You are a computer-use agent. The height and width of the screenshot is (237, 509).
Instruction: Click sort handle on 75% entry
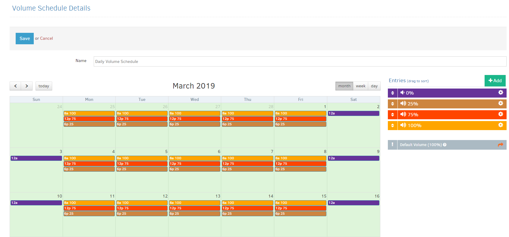pyautogui.click(x=392, y=115)
